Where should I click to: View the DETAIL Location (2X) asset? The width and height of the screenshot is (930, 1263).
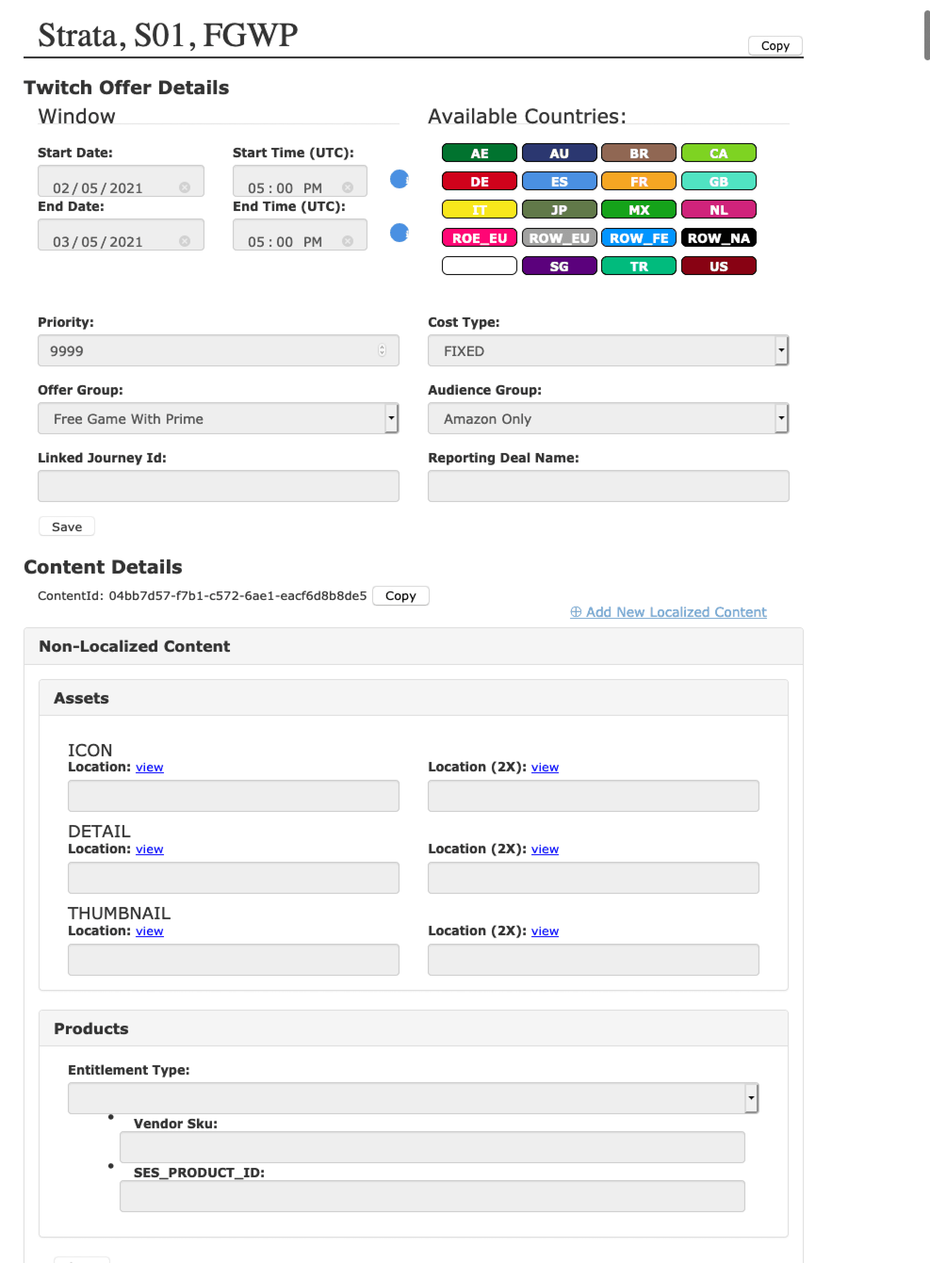[545, 849]
